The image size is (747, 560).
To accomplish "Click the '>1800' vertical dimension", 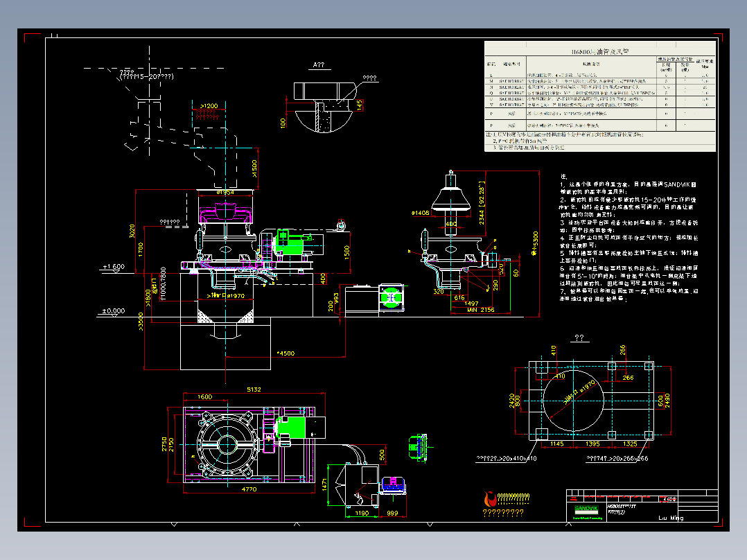I will pos(148,298).
